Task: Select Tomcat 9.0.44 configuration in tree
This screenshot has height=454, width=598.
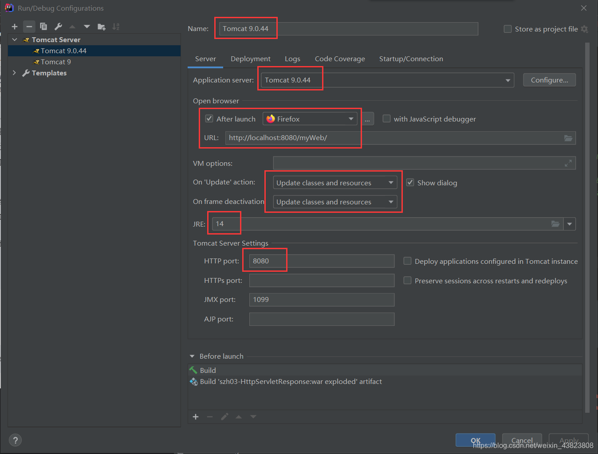Action: tap(94, 51)
